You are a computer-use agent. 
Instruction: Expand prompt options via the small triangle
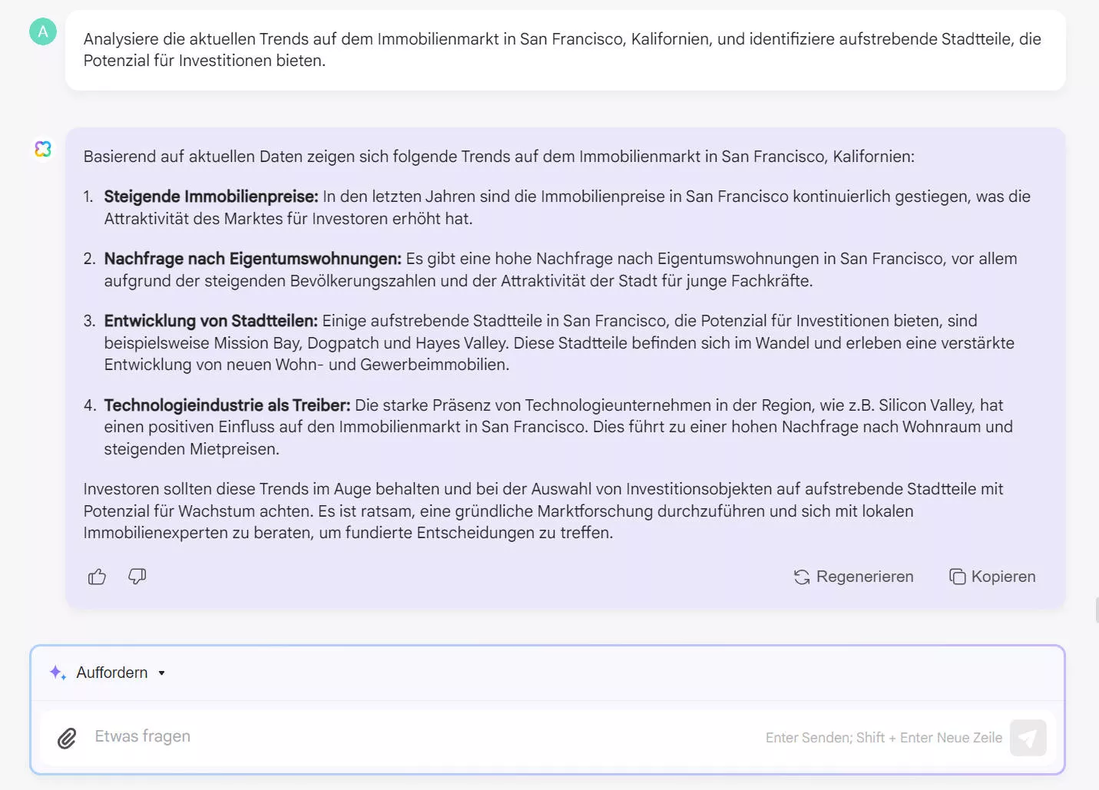[161, 673]
